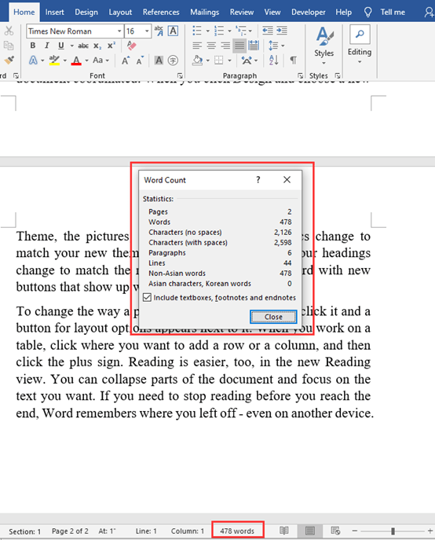
Task: Open Paragraph dialog launcher
Action: 301,75
